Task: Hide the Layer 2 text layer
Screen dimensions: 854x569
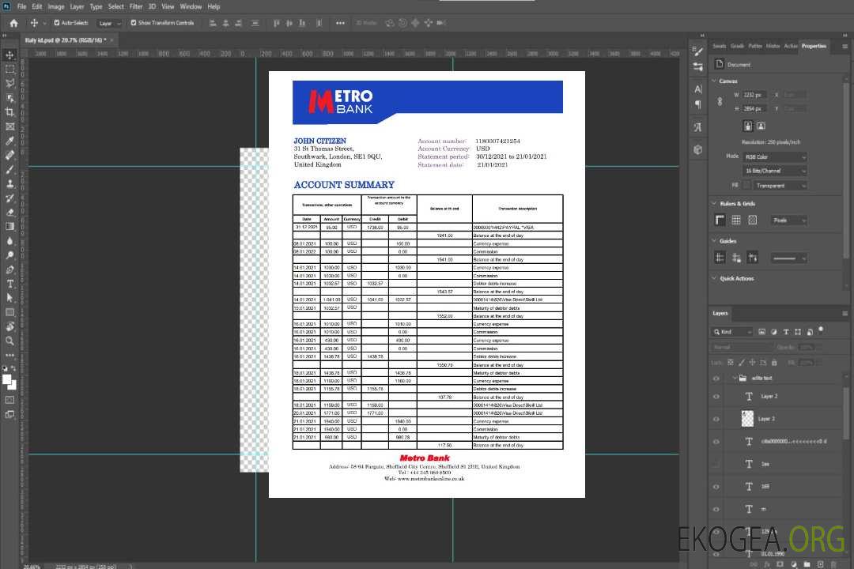Action: (716, 397)
